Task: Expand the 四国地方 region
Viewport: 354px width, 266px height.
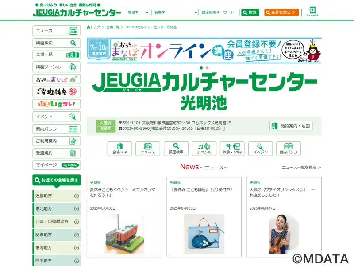Action: click(x=57, y=261)
